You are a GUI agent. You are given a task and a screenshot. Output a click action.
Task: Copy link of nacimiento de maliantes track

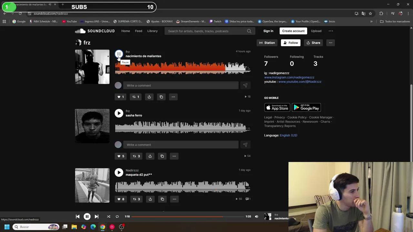click(x=161, y=97)
